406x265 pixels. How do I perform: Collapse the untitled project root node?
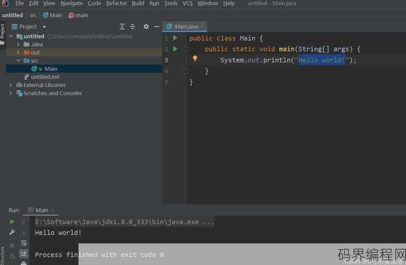pyautogui.click(x=11, y=36)
